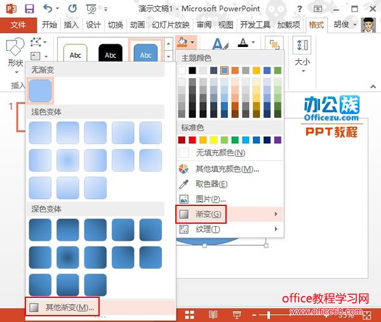Choose purple standard color swatch
The height and width of the screenshot is (322, 381).
277,140
